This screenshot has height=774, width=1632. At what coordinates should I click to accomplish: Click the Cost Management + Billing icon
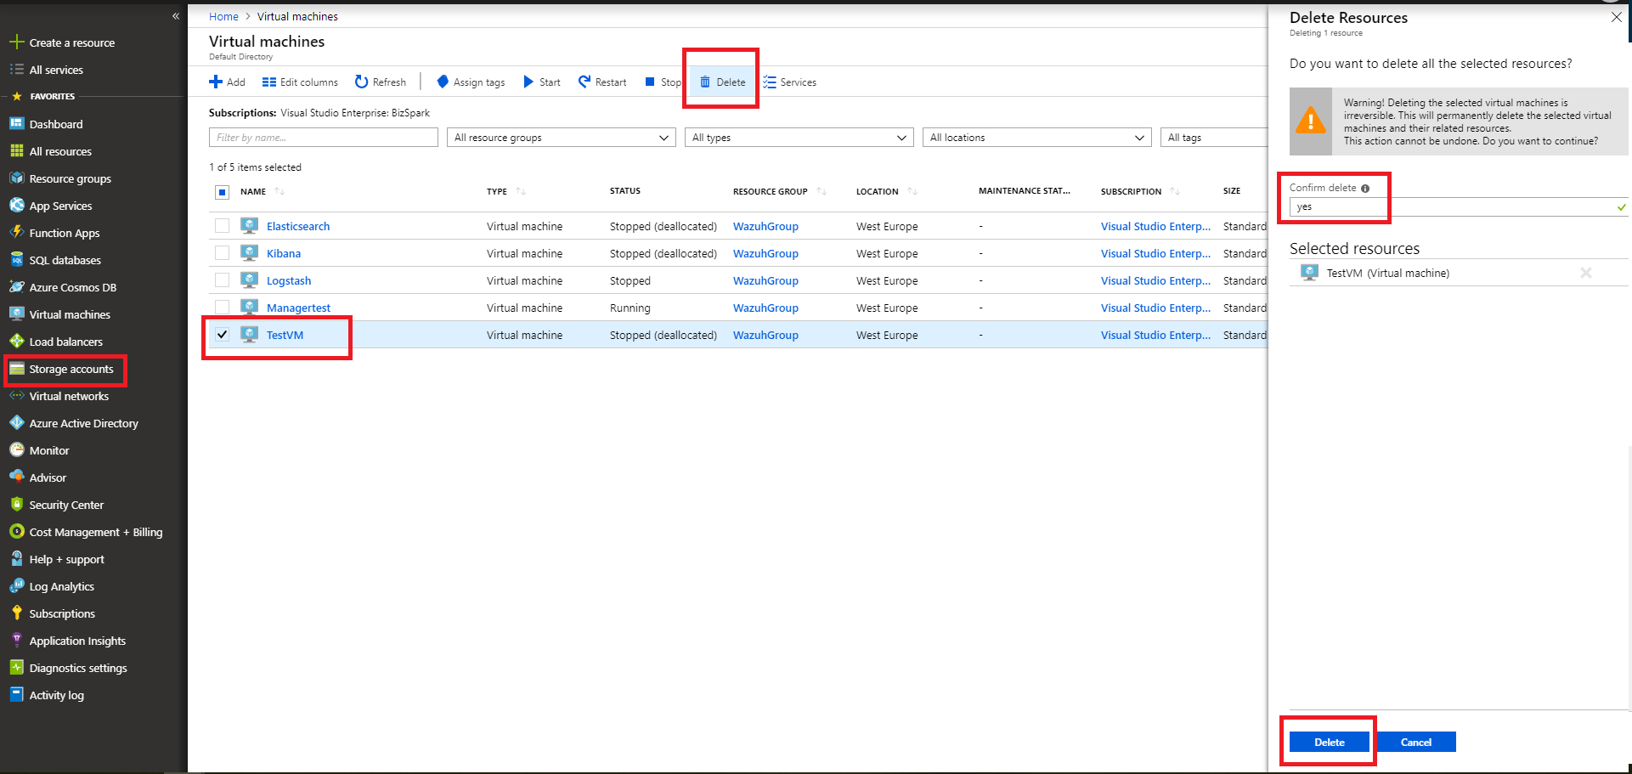(16, 532)
